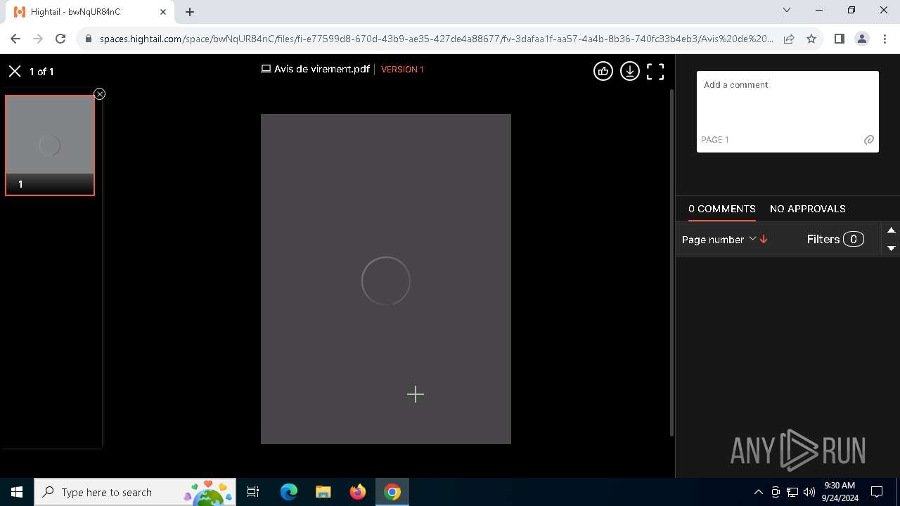Click the Version 1 label

pos(402,70)
